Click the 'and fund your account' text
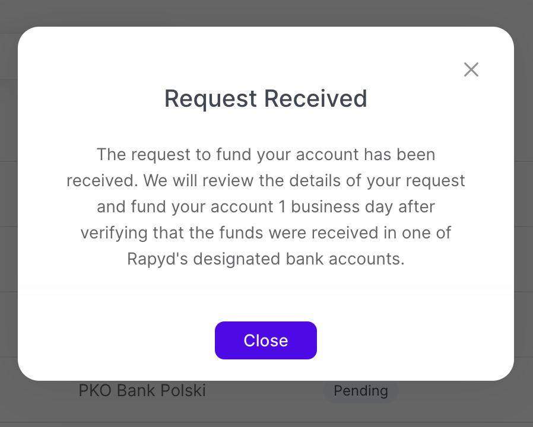Viewport: 533px width, 427px height. pyautogui.click(x=183, y=207)
